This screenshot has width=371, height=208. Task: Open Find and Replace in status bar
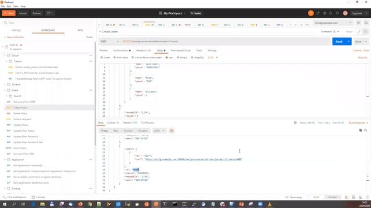(15, 197)
